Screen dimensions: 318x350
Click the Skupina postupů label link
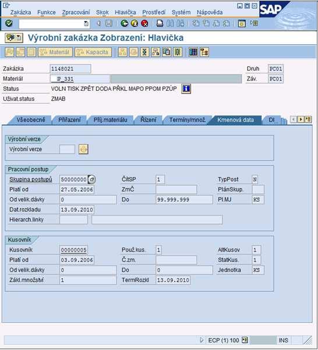[x=30, y=179]
